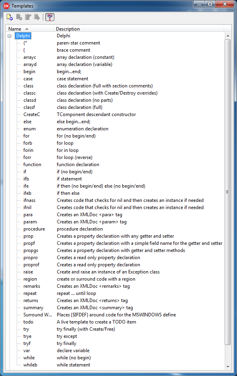Viewport: 237px width, 376px height.
Task: Select the whileb template
Action: [x=30, y=365]
